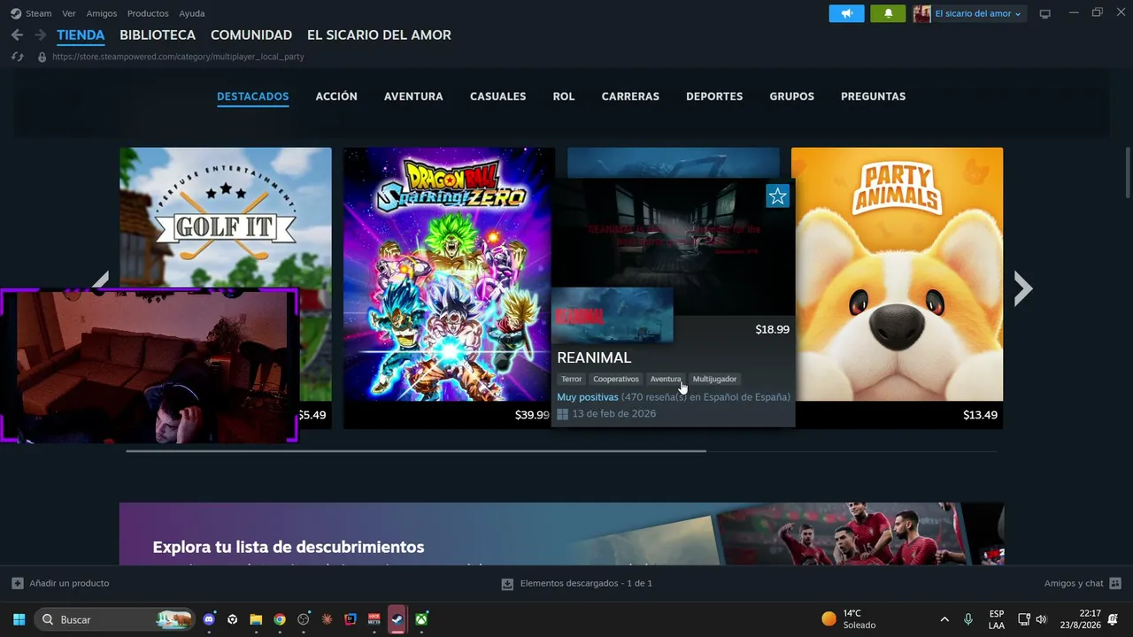Click the Terror tag on REANIMAL
This screenshot has height=637, width=1133.
click(x=572, y=379)
